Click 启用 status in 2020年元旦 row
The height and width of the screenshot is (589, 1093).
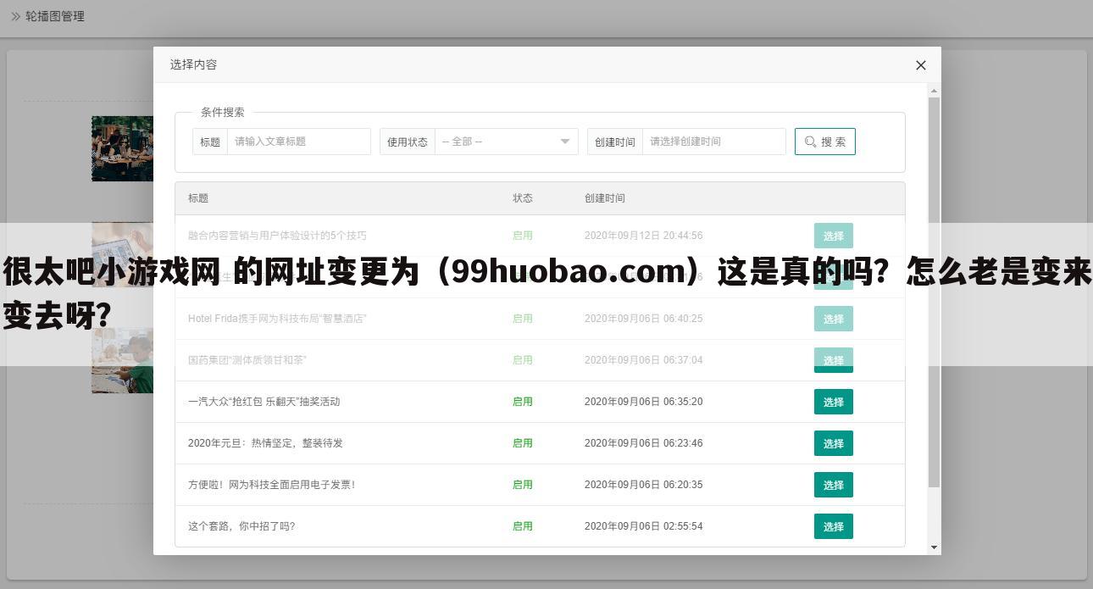(523, 443)
